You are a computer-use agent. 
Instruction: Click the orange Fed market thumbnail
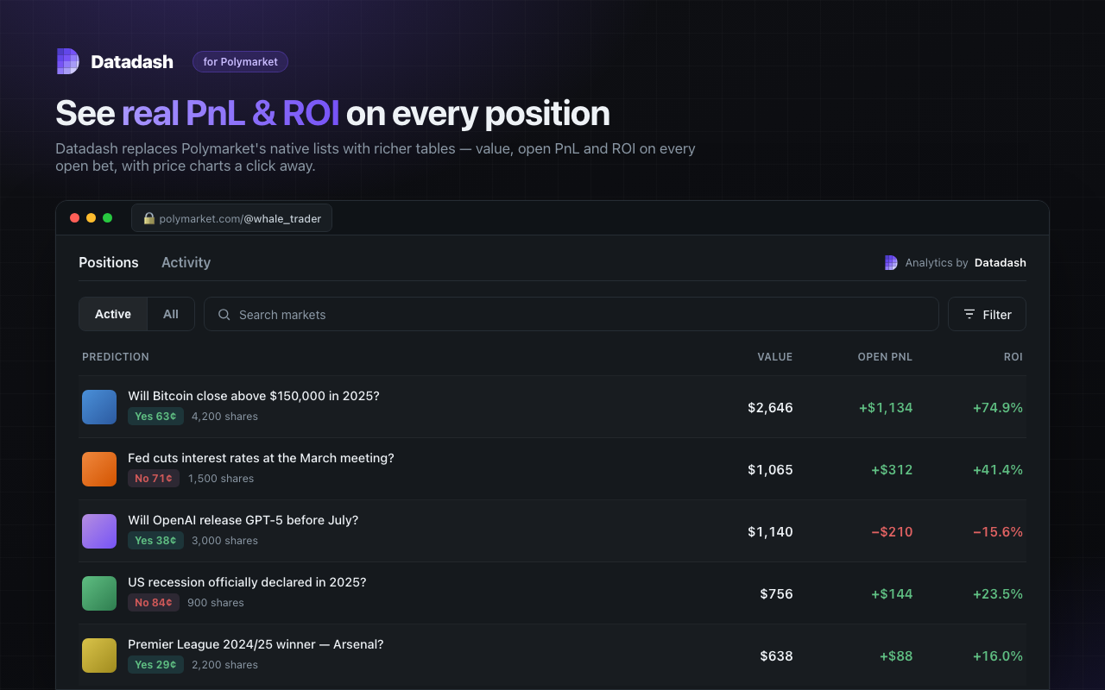(99, 469)
